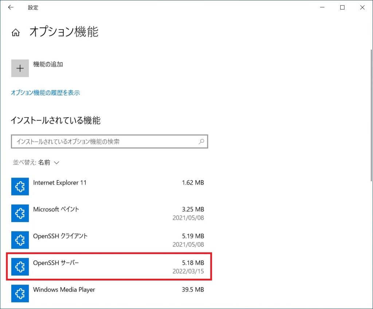Screen dimensions: 373x309
Task: Maximize the 設定 window
Action: 342,7
